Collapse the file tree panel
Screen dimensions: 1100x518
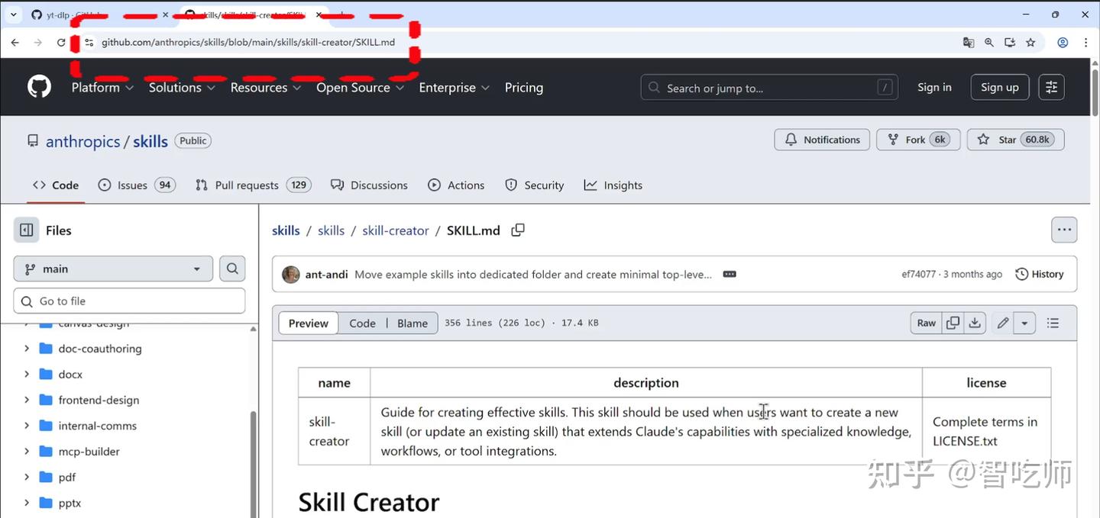[x=26, y=230]
